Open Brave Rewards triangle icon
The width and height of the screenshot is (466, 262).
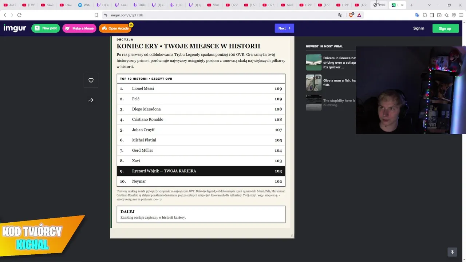[359, 15]
